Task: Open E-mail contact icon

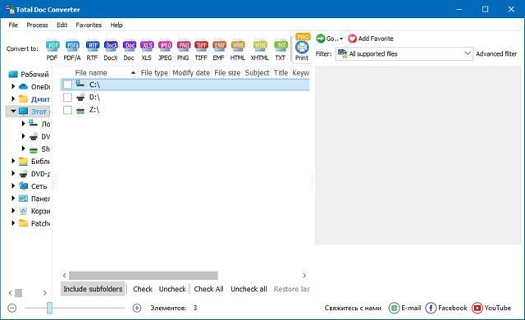Action: (394, 308)
